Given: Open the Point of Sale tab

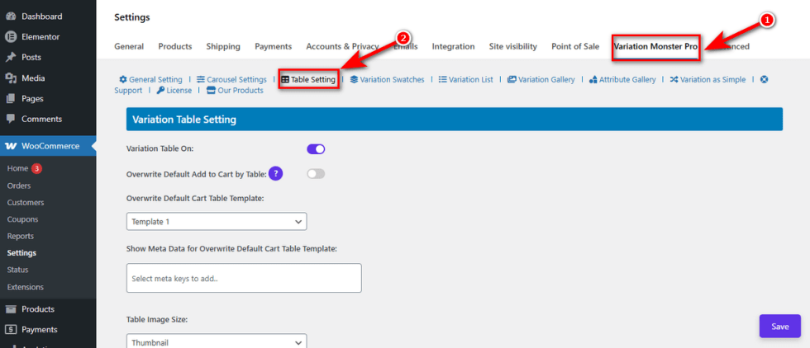Looking at the screenshot, I should [575, 46].
